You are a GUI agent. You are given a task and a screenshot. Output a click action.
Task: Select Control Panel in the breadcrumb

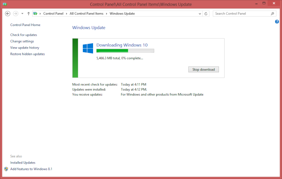pyautogui.click(x=53, y=14)
